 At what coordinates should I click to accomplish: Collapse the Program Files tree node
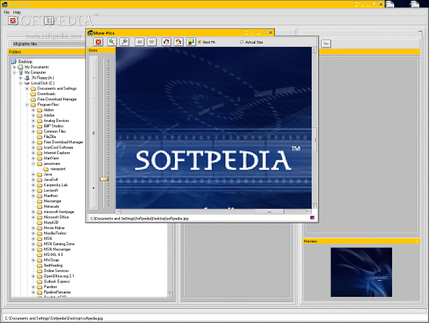pos(27,105)
